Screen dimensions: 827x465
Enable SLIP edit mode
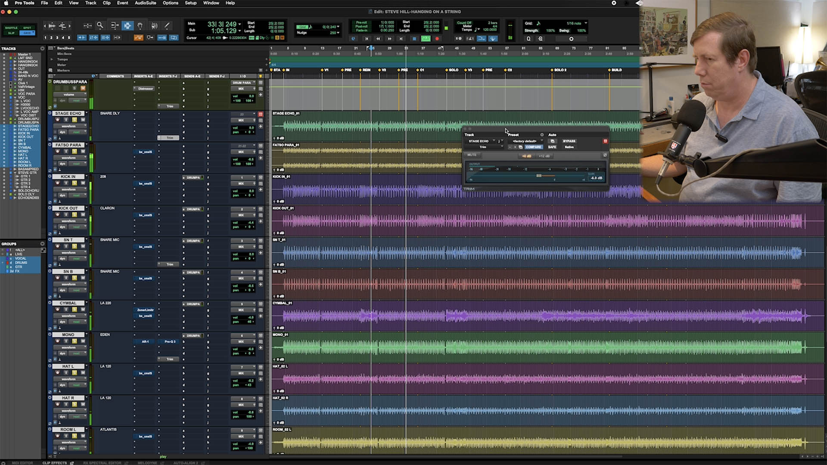tap(11, 33)
